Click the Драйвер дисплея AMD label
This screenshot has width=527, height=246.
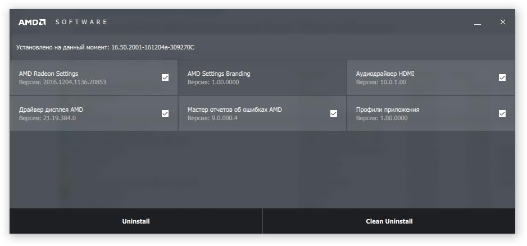(51, 110)
